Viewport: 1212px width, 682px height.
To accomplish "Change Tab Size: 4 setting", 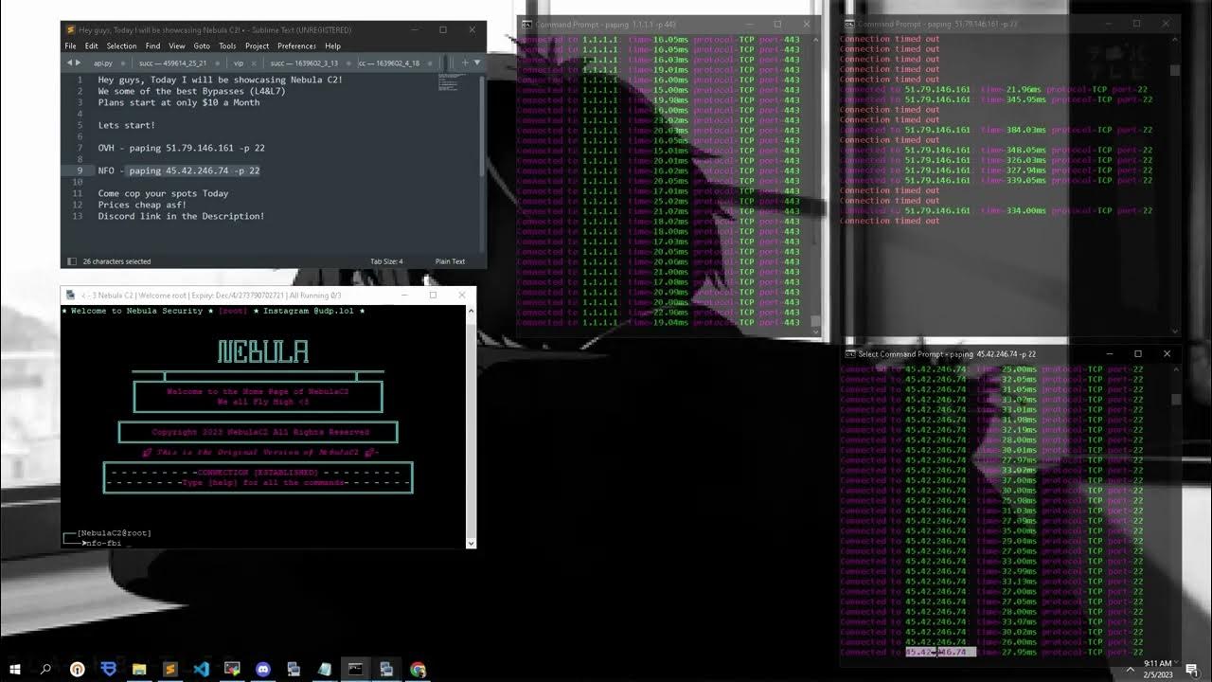I will point(386,261).
